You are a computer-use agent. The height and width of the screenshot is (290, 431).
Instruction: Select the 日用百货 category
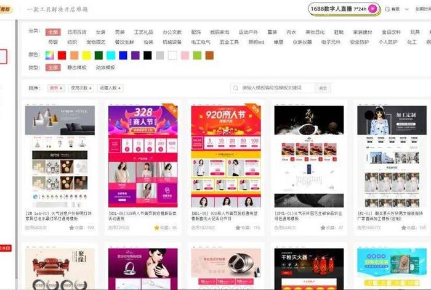pyautogui.click(x=77, y=32)
